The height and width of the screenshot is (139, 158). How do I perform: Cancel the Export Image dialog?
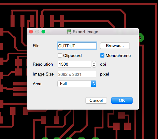pos(96,100)
